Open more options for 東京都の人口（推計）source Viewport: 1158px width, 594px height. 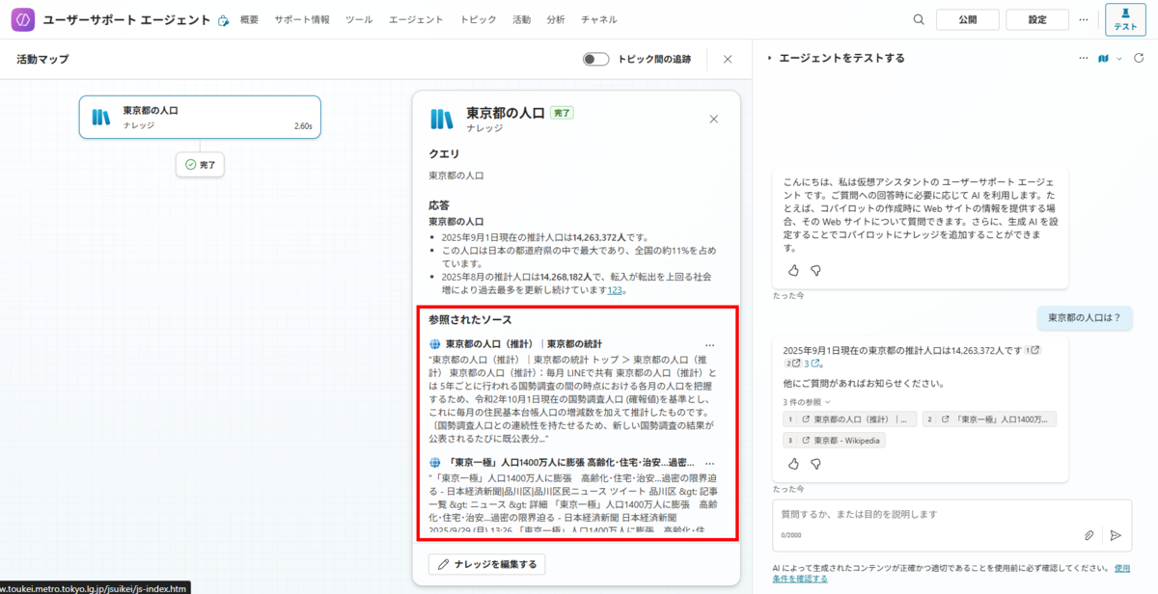pos(710,344)
